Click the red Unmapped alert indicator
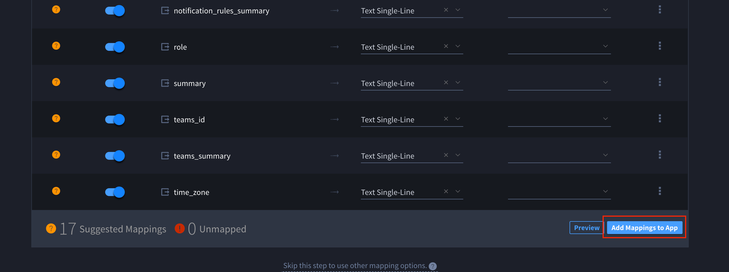 180,228
